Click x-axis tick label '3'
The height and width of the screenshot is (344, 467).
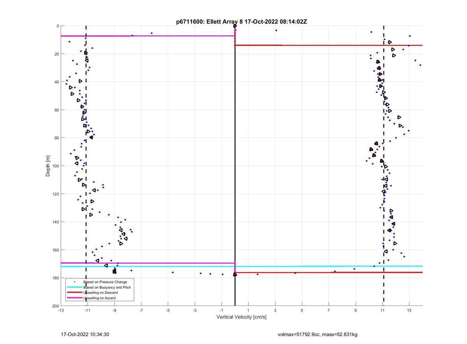[275, 311]
